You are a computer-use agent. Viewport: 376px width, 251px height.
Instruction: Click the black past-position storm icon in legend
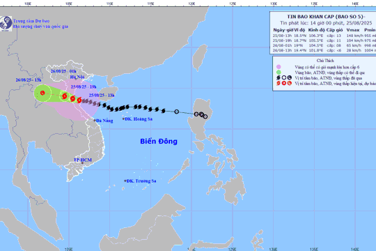279,78
